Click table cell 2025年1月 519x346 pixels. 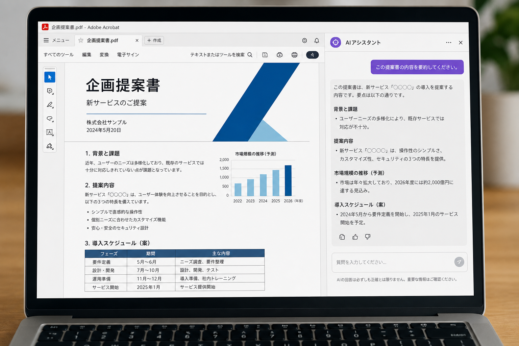149,287
